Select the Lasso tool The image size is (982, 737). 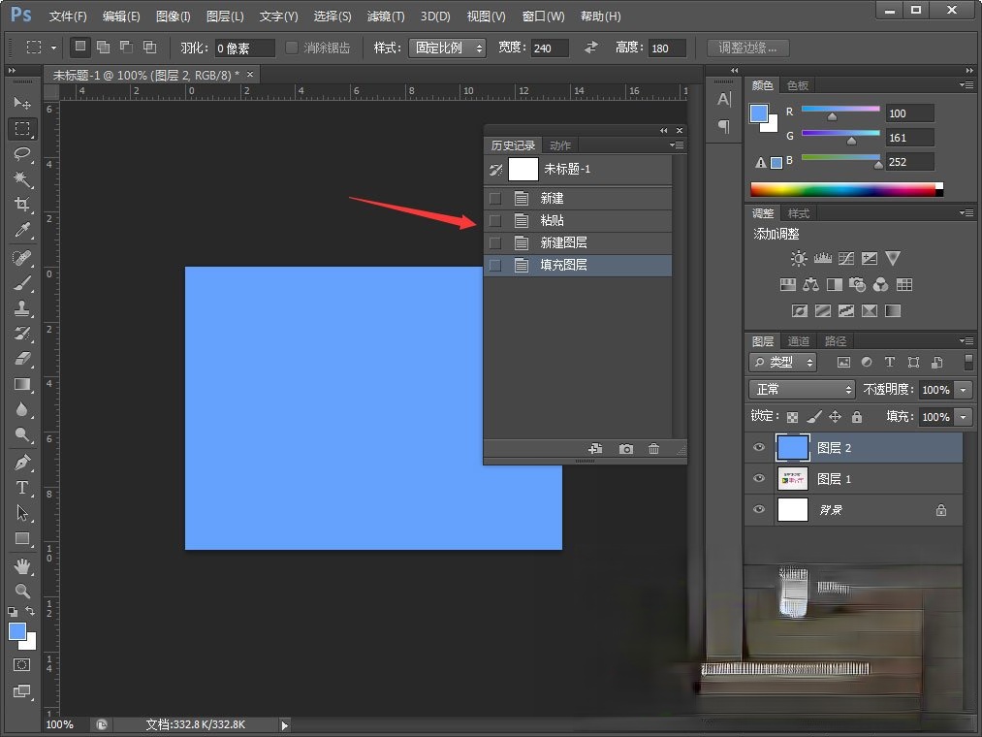click(22, 154)
